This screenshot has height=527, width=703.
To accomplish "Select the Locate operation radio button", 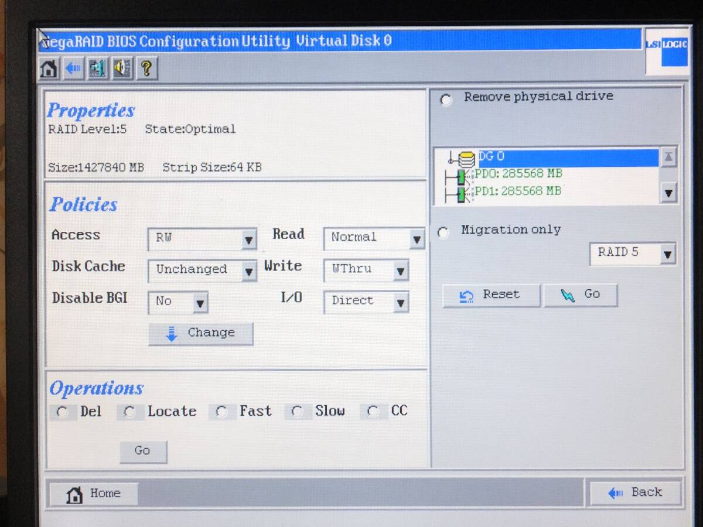I will [x=130, y=412].
